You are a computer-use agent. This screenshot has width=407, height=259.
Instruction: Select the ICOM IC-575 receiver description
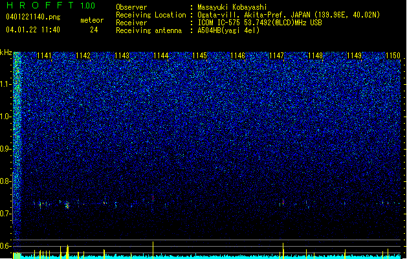coord(259,23)
